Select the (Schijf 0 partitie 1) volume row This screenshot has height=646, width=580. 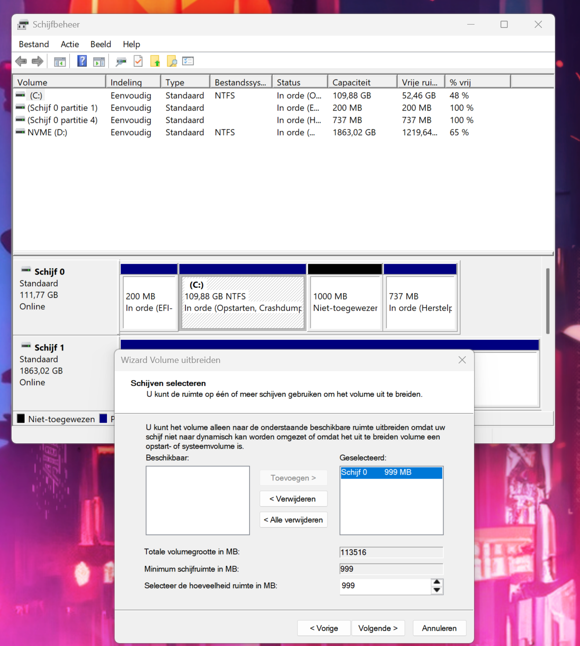click(x=283, y=108)
